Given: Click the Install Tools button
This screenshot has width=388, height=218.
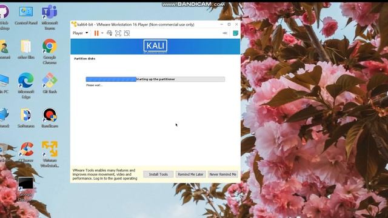Looking at the screenshot, I should [158, 174].
